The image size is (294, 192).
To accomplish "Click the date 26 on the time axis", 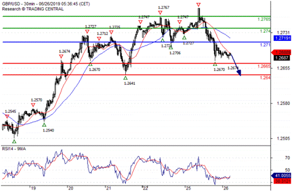I will coord(226,188).
